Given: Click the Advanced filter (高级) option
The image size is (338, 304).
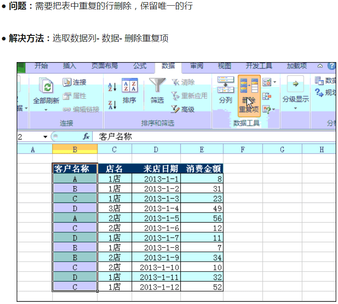Looking at the screenshot, I should [x=183, y=109].
